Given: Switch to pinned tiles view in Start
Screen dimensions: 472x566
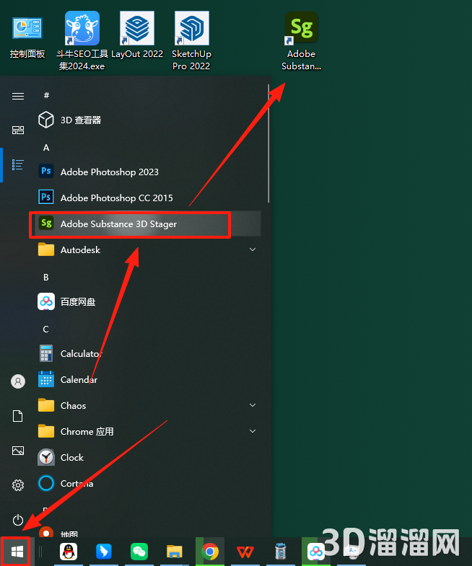Looking at the screenshot, I should click(18, 130).
